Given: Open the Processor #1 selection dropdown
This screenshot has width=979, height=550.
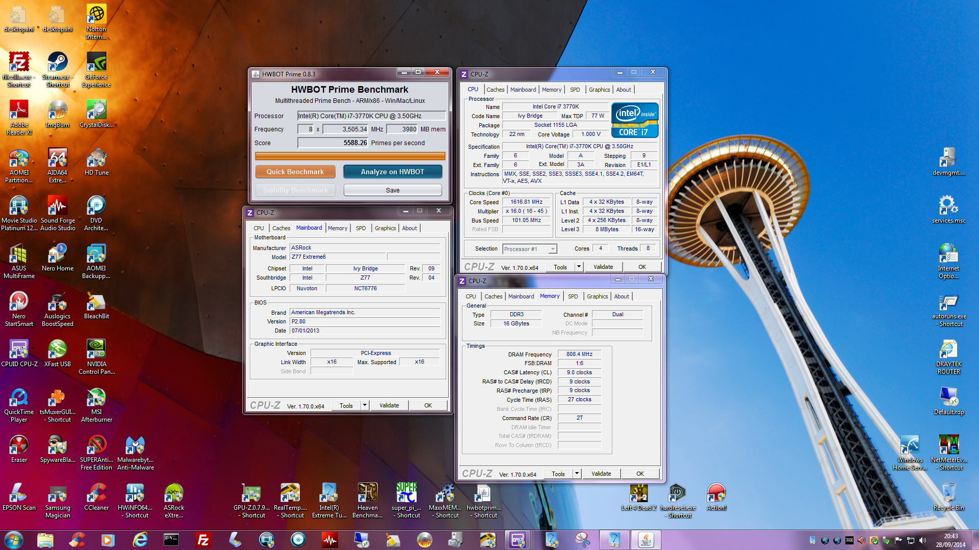Looking at the screenshot, I should pyautogui.click(x=530, y=249).
